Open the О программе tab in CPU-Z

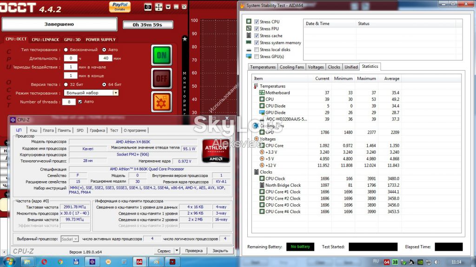pyautogui.click(x=135, y=130)
